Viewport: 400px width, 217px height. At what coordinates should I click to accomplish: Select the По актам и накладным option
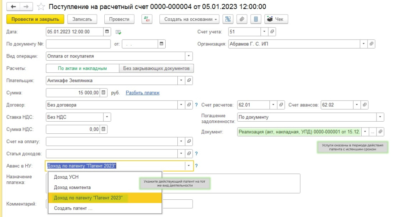(x=82, y=68)
